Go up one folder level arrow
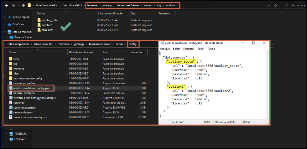Viewport: 307px width, 149px height. (x=24, y=5)
